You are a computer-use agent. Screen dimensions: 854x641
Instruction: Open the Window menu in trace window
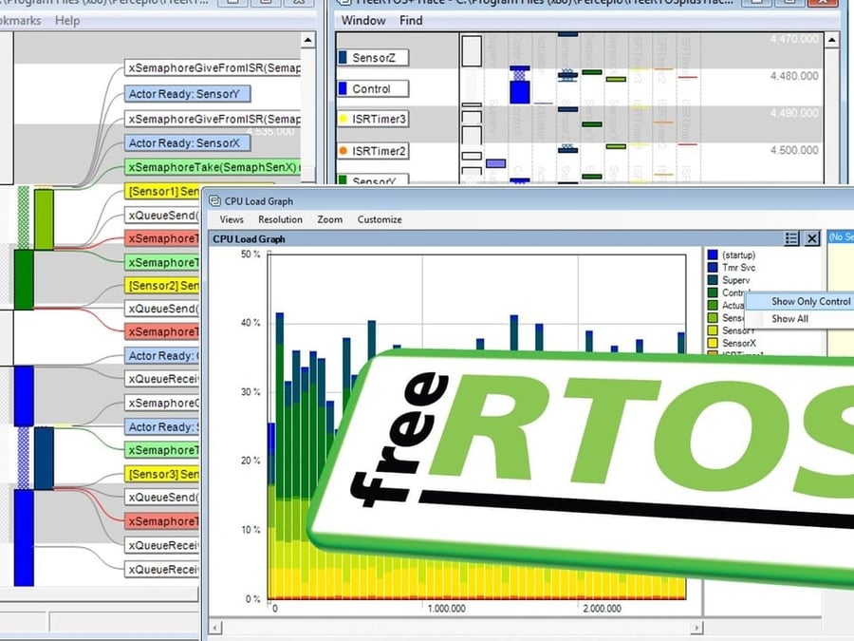pyautogui.click(x=363, y=21)
